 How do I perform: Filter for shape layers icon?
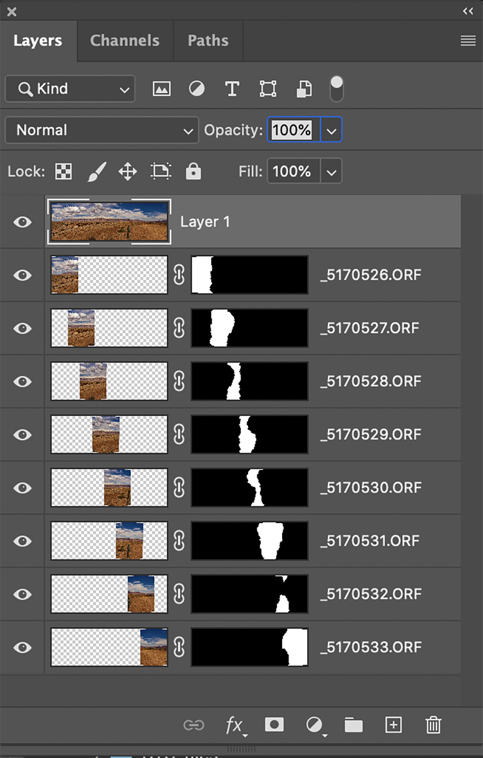coord(268,89)
